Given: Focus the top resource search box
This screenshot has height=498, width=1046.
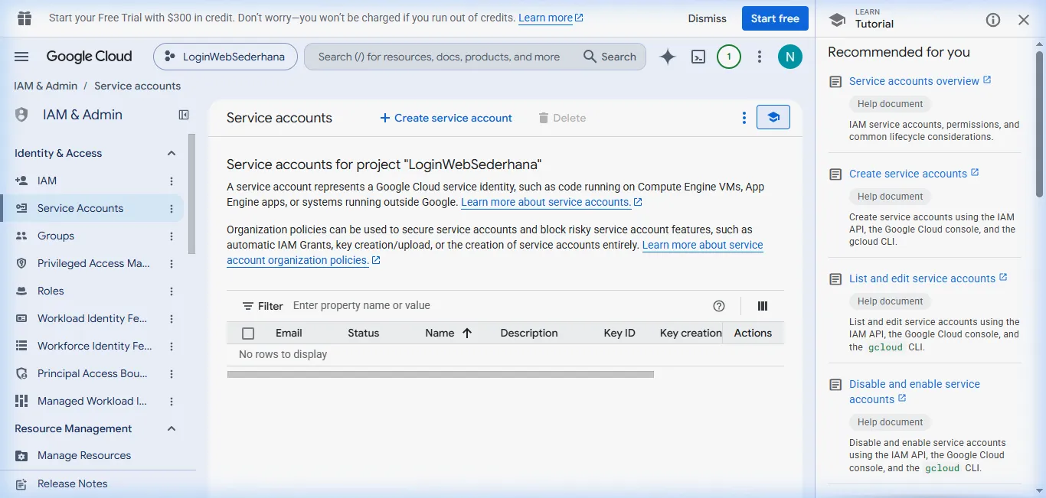Looking at the screenshot, I should click(x=475, y=57).
